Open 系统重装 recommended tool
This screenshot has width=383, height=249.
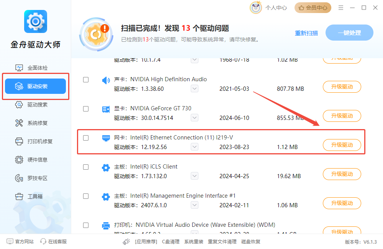coord(194,242)
